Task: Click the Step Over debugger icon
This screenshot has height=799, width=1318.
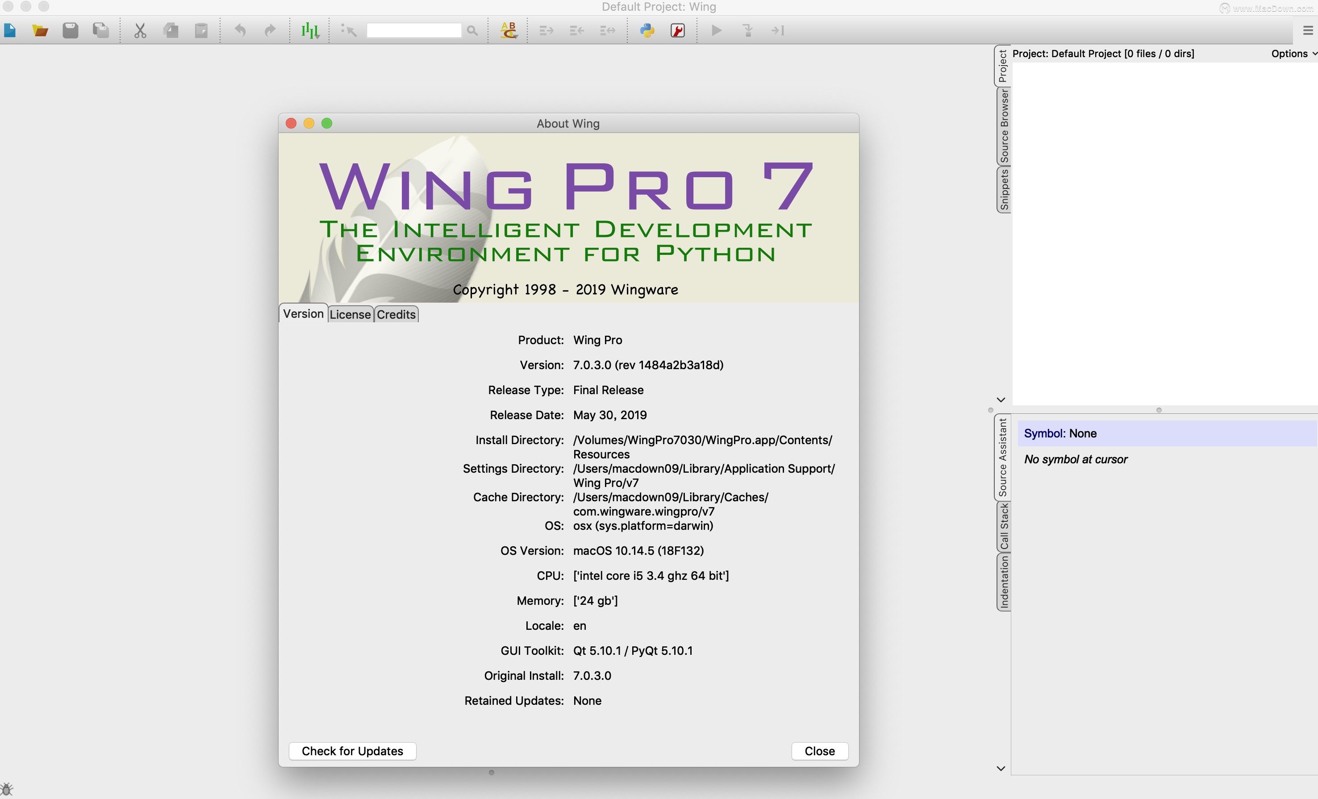Action: click(778, 30)
